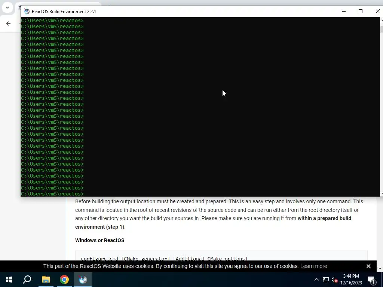
Task: Select ReactOS Build Environment taskbar icon
Action: coord(83,280)
